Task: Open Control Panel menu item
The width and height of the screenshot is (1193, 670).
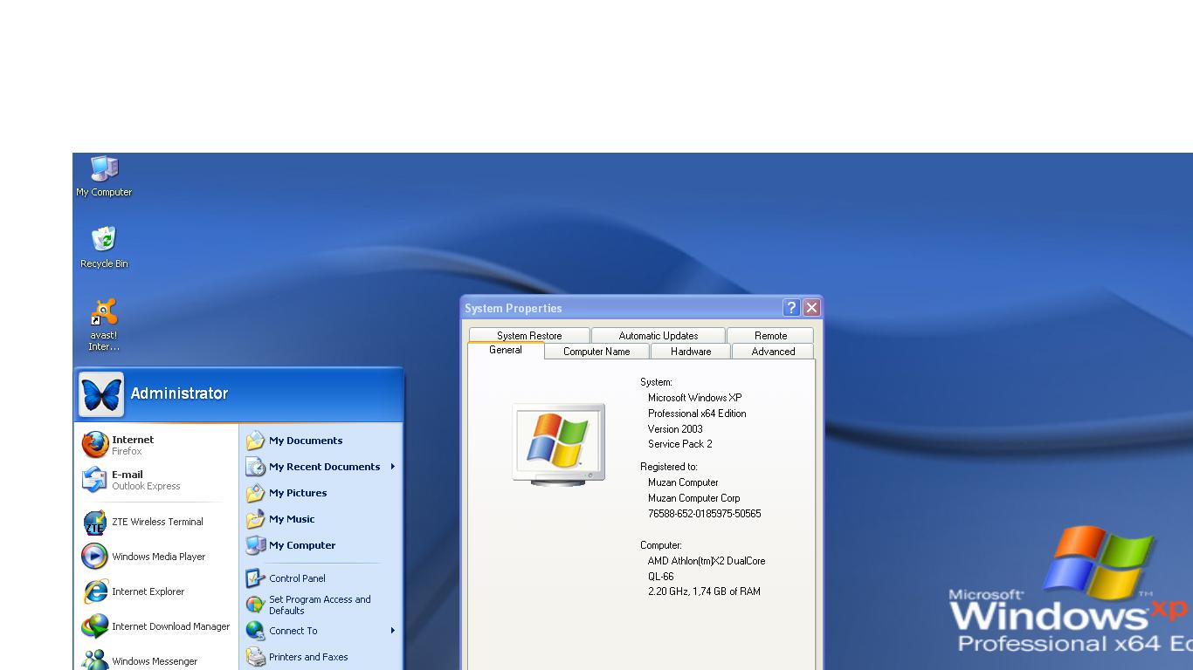Action: click(x=321, y=578)
